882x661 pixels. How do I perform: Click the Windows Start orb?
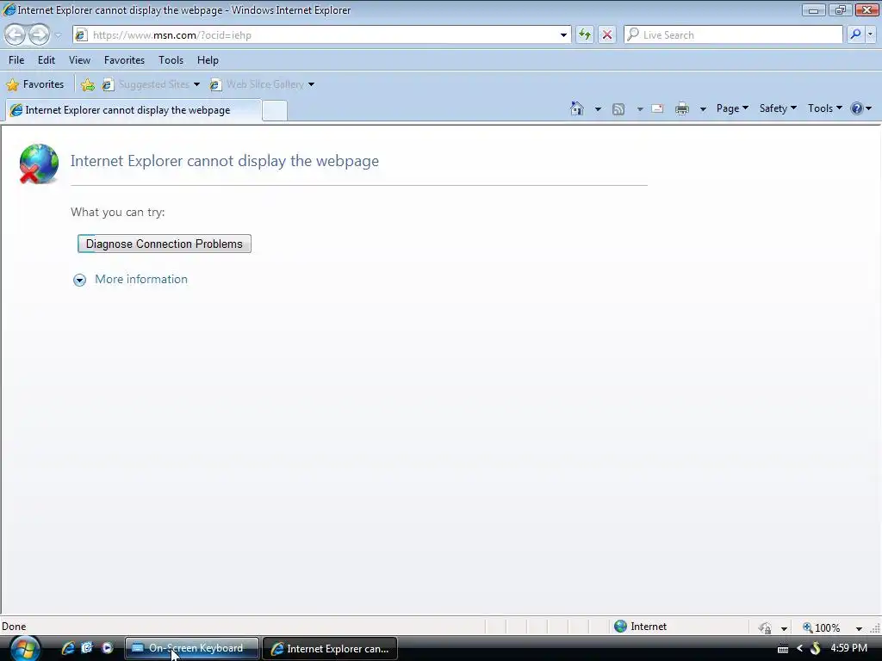pyautogui.click(x=25, y=648)
